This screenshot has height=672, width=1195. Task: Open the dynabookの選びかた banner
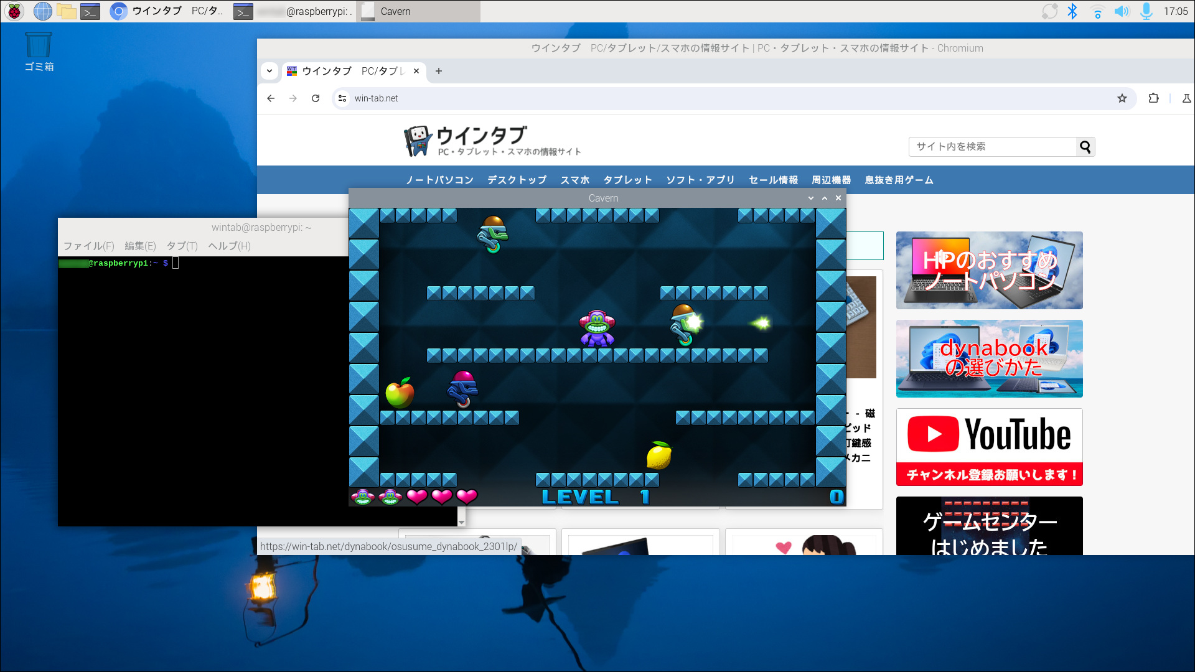click(x=989, y=358)
